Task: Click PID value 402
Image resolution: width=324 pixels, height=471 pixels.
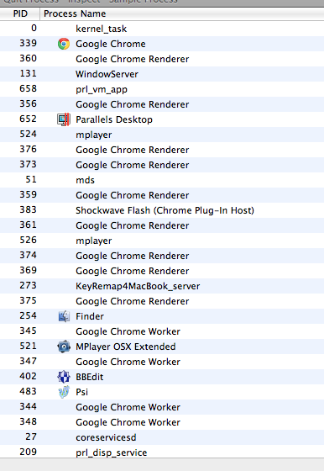Action: 29,376
